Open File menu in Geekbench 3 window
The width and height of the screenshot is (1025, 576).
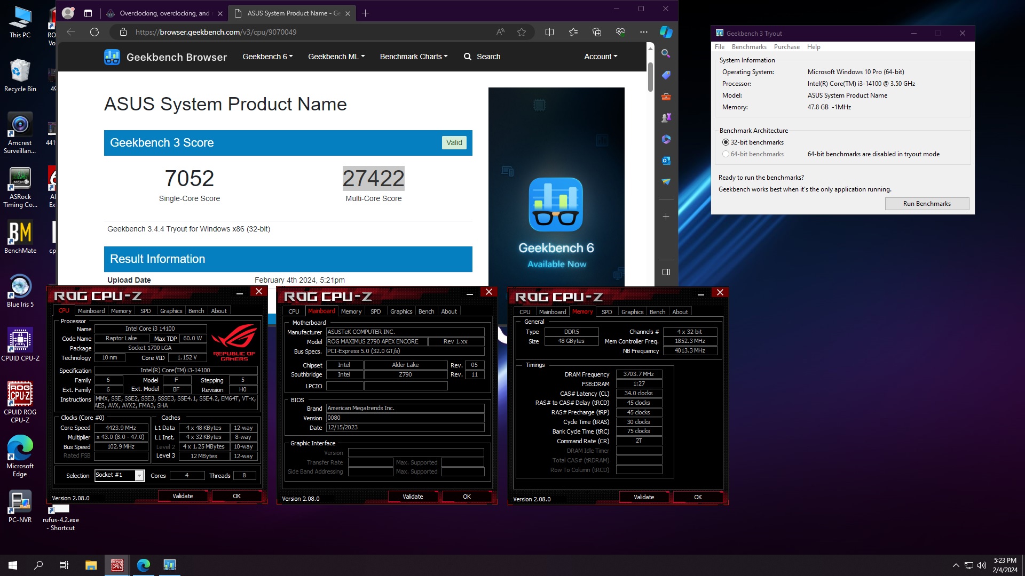point(720,47)
